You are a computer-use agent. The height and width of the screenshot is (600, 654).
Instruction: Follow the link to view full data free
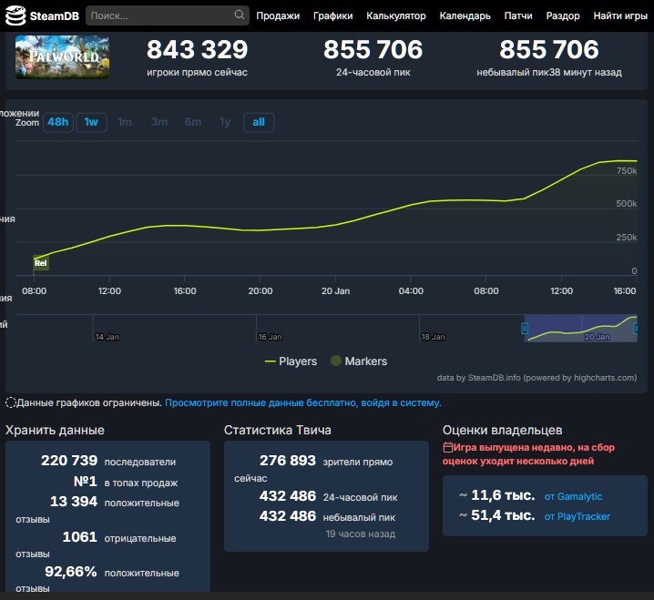(x=302, y=402)
